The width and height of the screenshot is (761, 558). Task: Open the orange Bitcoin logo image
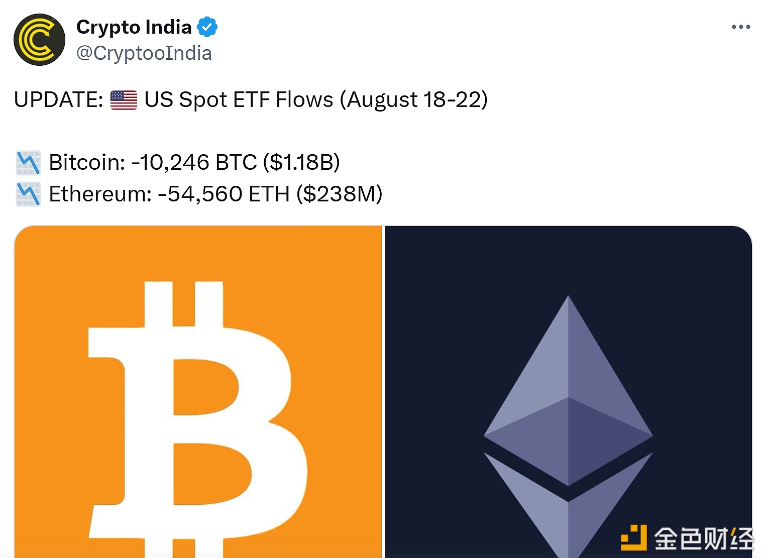[x=198, y=392]
